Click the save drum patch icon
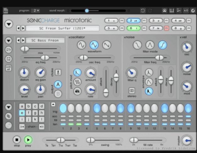The image size is (197, 153). [8, 59]
